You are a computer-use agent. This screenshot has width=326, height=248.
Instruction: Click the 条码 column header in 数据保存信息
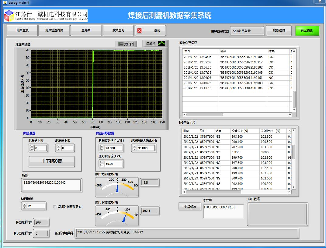243,51
